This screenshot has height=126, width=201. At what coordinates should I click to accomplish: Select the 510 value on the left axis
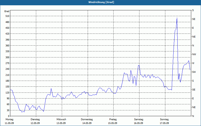8,16
